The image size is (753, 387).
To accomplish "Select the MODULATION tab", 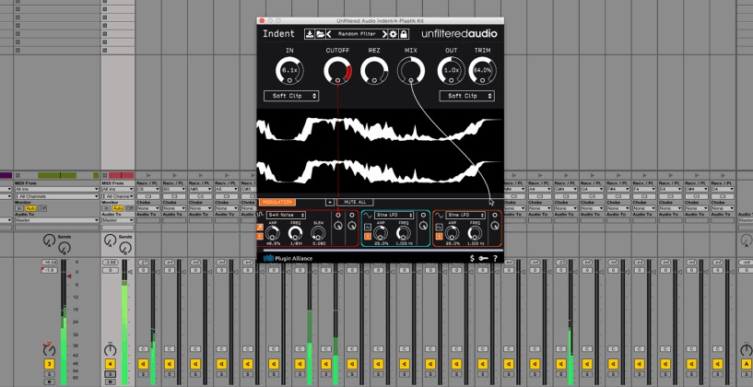I will (x=276, y=201).
